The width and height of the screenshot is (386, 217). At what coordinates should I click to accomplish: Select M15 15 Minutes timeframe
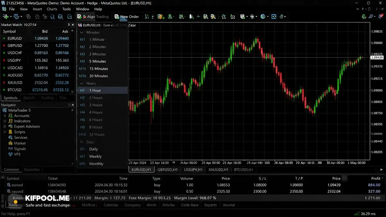(x=102, y=68)
